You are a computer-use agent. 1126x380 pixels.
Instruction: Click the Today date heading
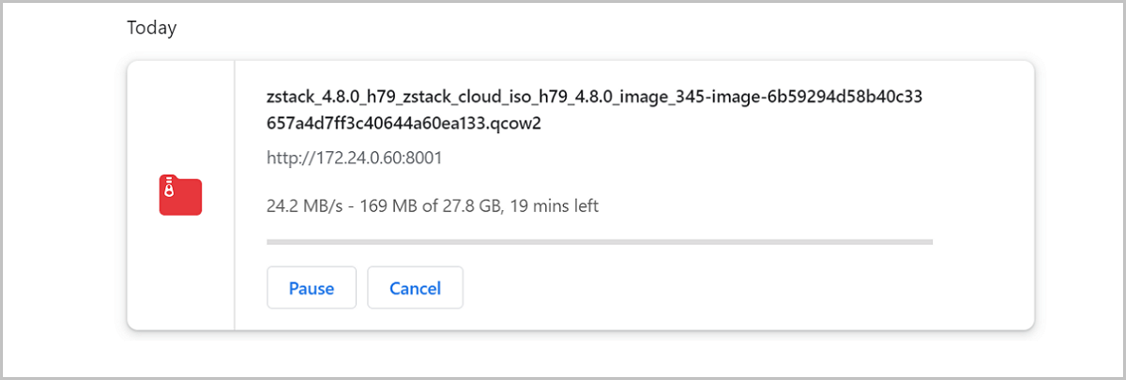pyautogui.click(x=152, y=28)
